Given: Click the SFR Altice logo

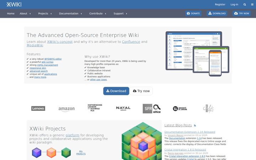Looking at the screenshot, I should (x=152, y=108).
